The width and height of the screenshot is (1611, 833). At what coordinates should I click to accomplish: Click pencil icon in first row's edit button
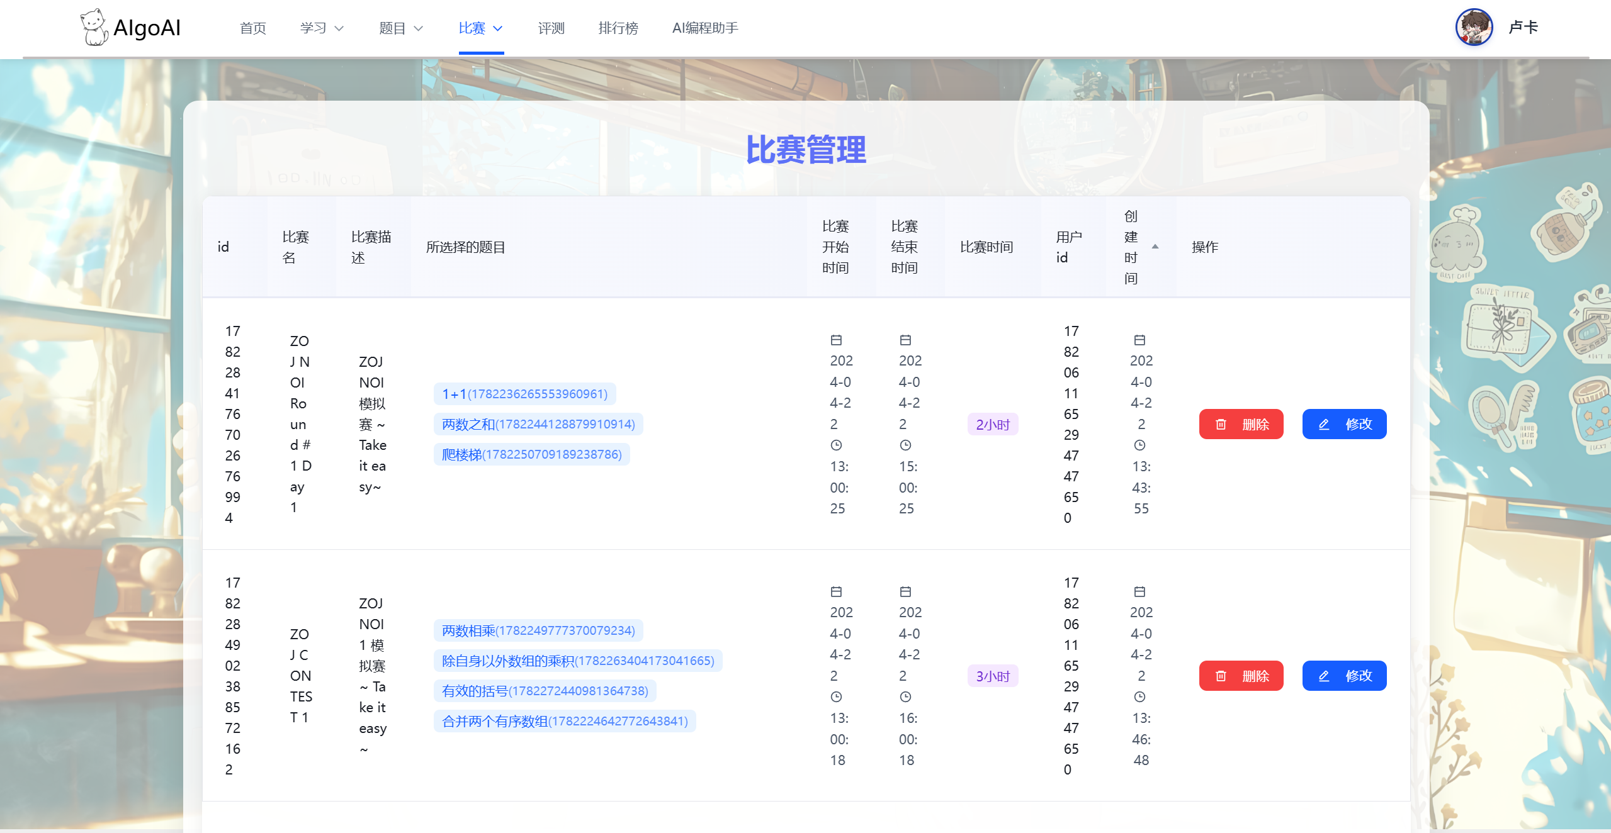pyautogui.click(x=1323, y=425)
